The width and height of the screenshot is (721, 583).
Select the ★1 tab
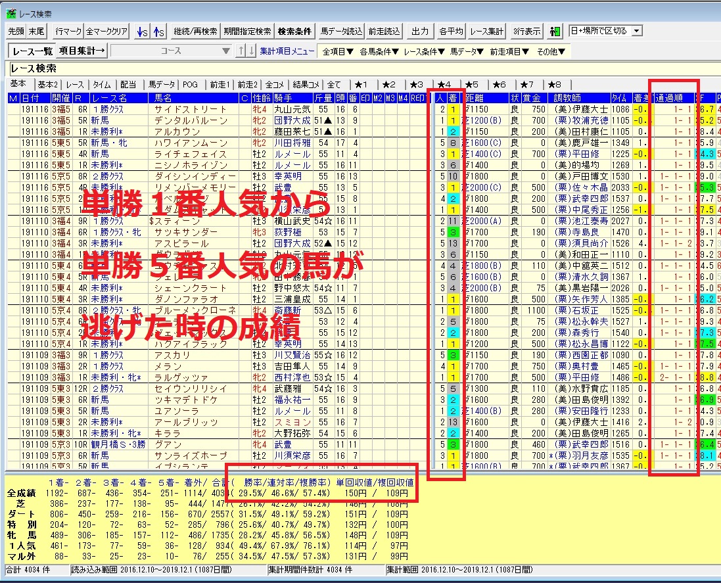[x=361, y=85]
